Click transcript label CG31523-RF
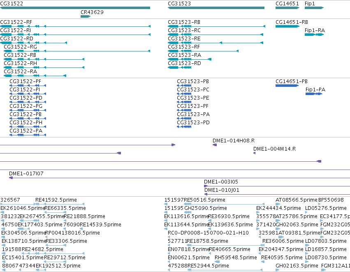Viewport: 350px width, 272px height. pos(184,47)
